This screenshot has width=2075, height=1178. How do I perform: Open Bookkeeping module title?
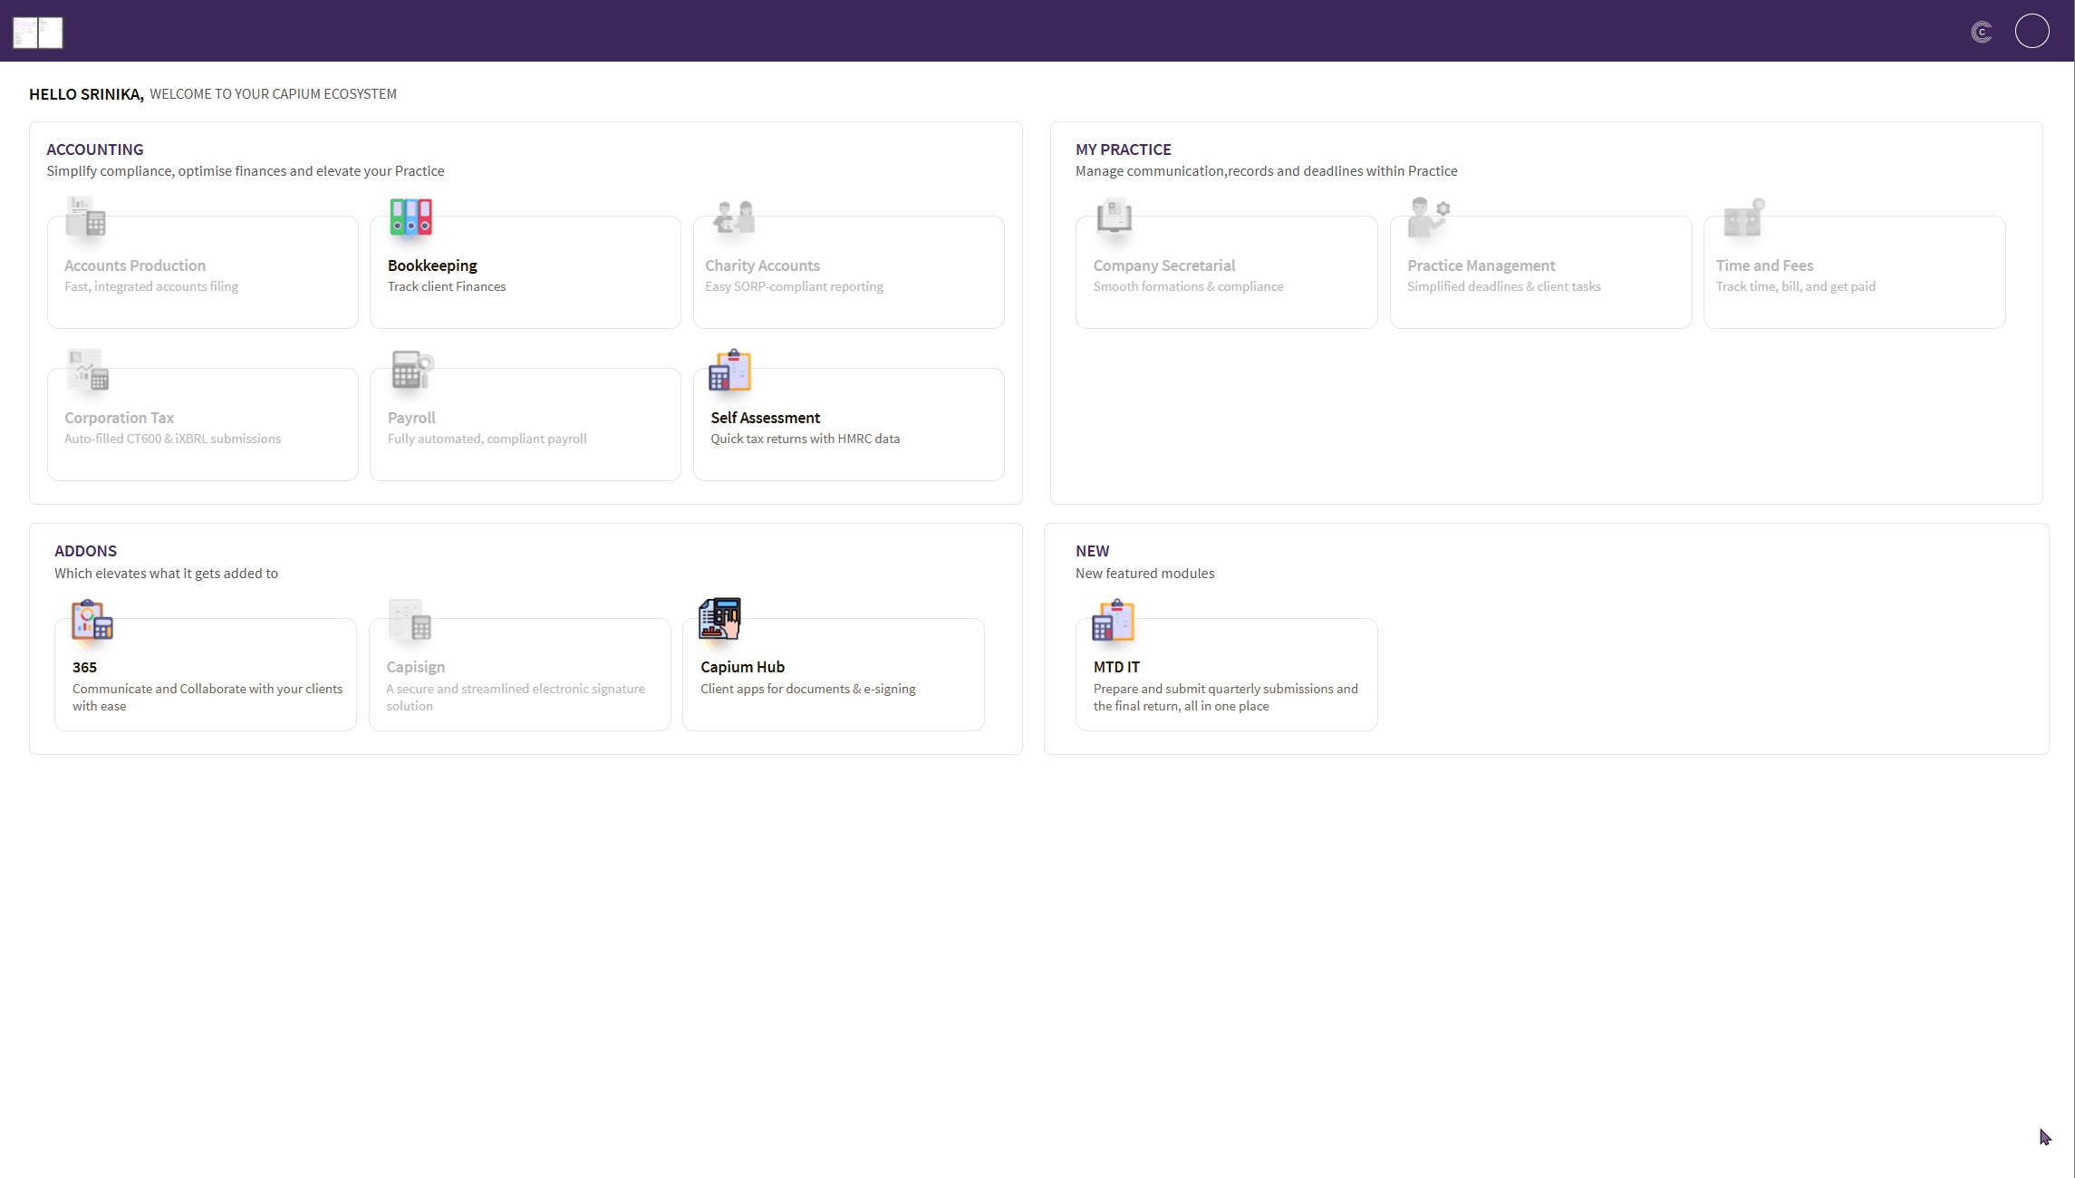click(x=432, y=266)
